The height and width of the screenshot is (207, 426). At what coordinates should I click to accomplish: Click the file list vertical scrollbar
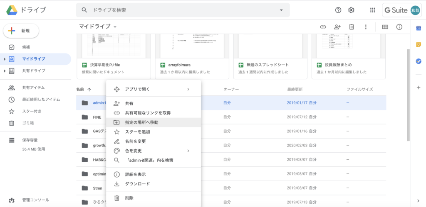pyautogui.click(x=408, y=95)
